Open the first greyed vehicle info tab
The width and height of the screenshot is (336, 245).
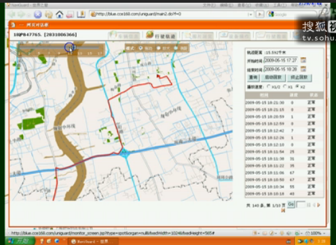pos(124,36)
